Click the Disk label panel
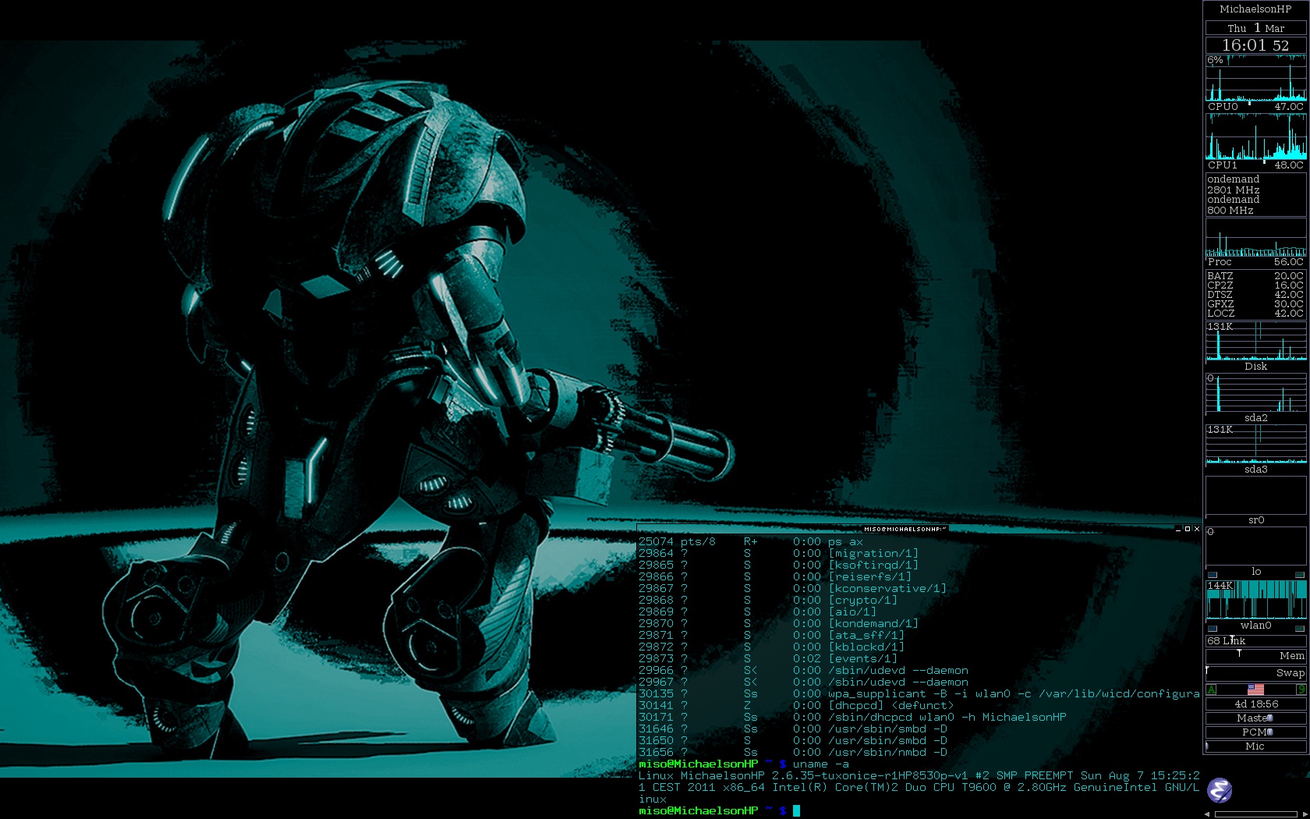 [1255, 367]
